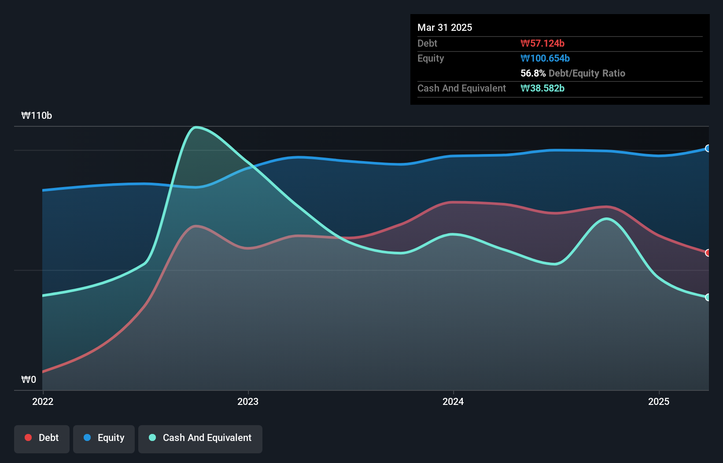Viewport: 723px width, 463px height.
Task: Click the Equity label in tooltip
Action: 431,58
